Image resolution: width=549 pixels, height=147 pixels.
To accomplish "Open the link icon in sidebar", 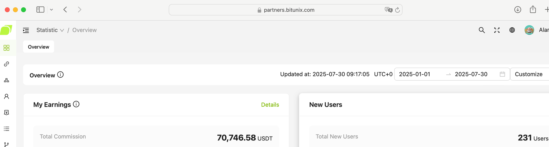I will point(7,64).
